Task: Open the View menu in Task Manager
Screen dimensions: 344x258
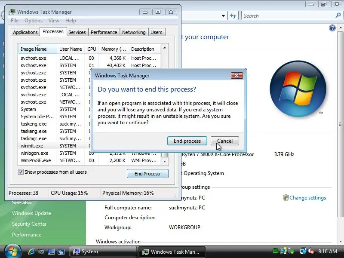Action: tap(54, 21)
